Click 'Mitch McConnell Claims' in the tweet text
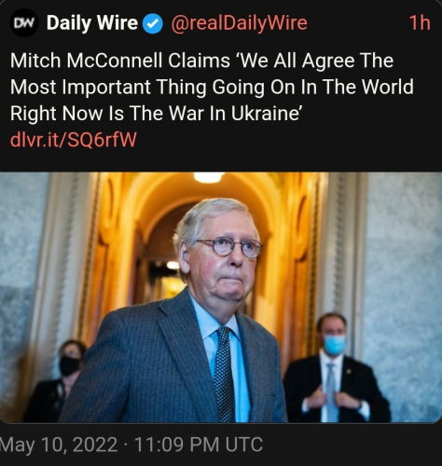 (120, 61)
